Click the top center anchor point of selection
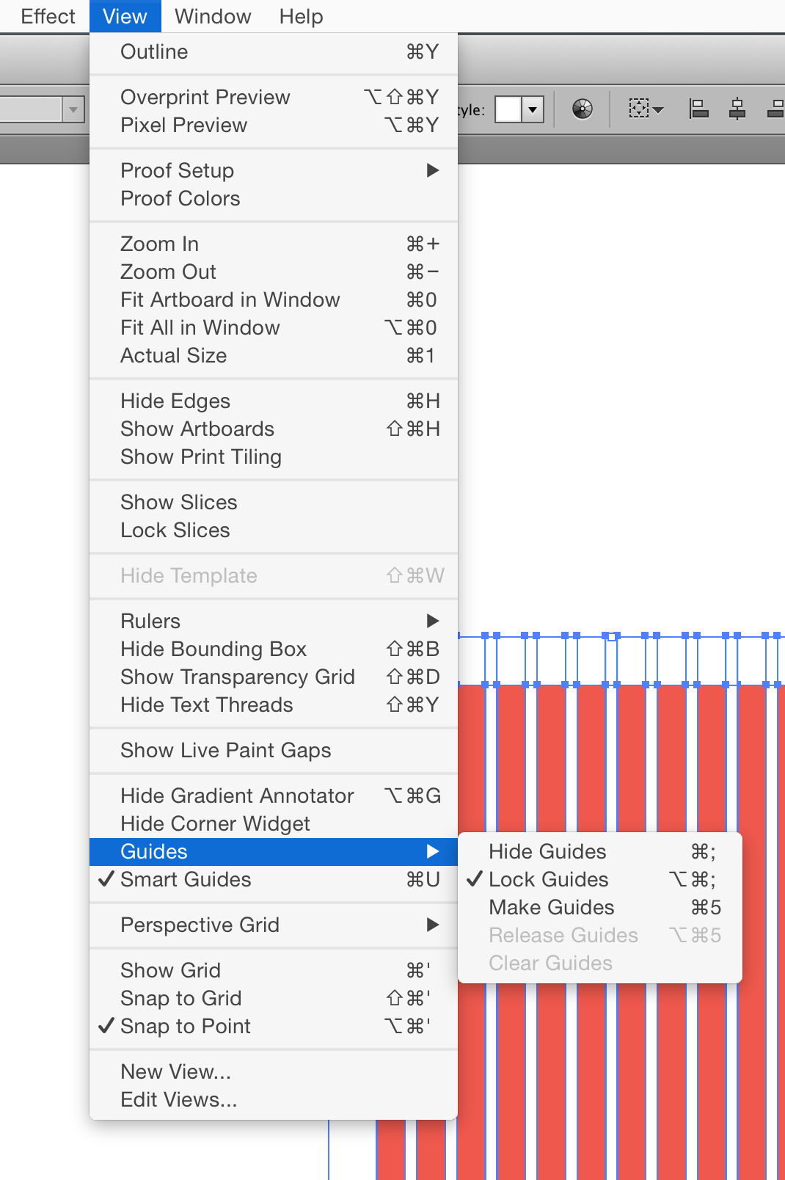This screenshot has width=785, height=1180. 612,636
